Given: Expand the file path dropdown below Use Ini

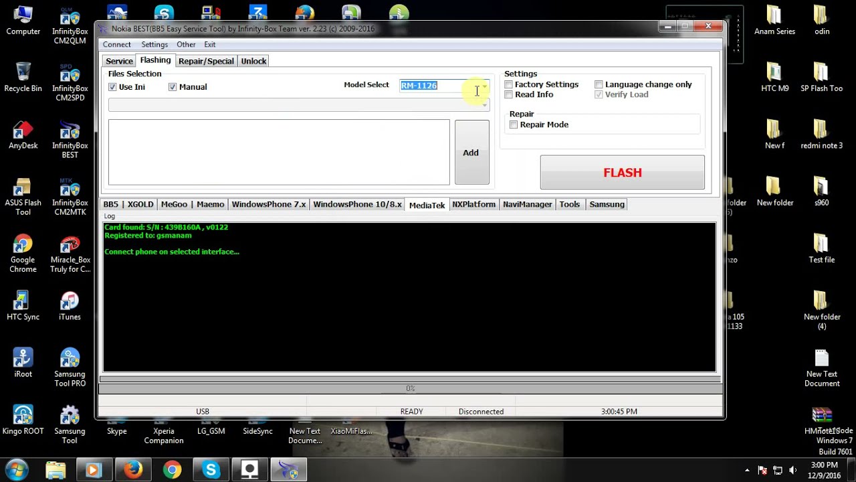Looking at the screenshot, I should tap(485, 104).
